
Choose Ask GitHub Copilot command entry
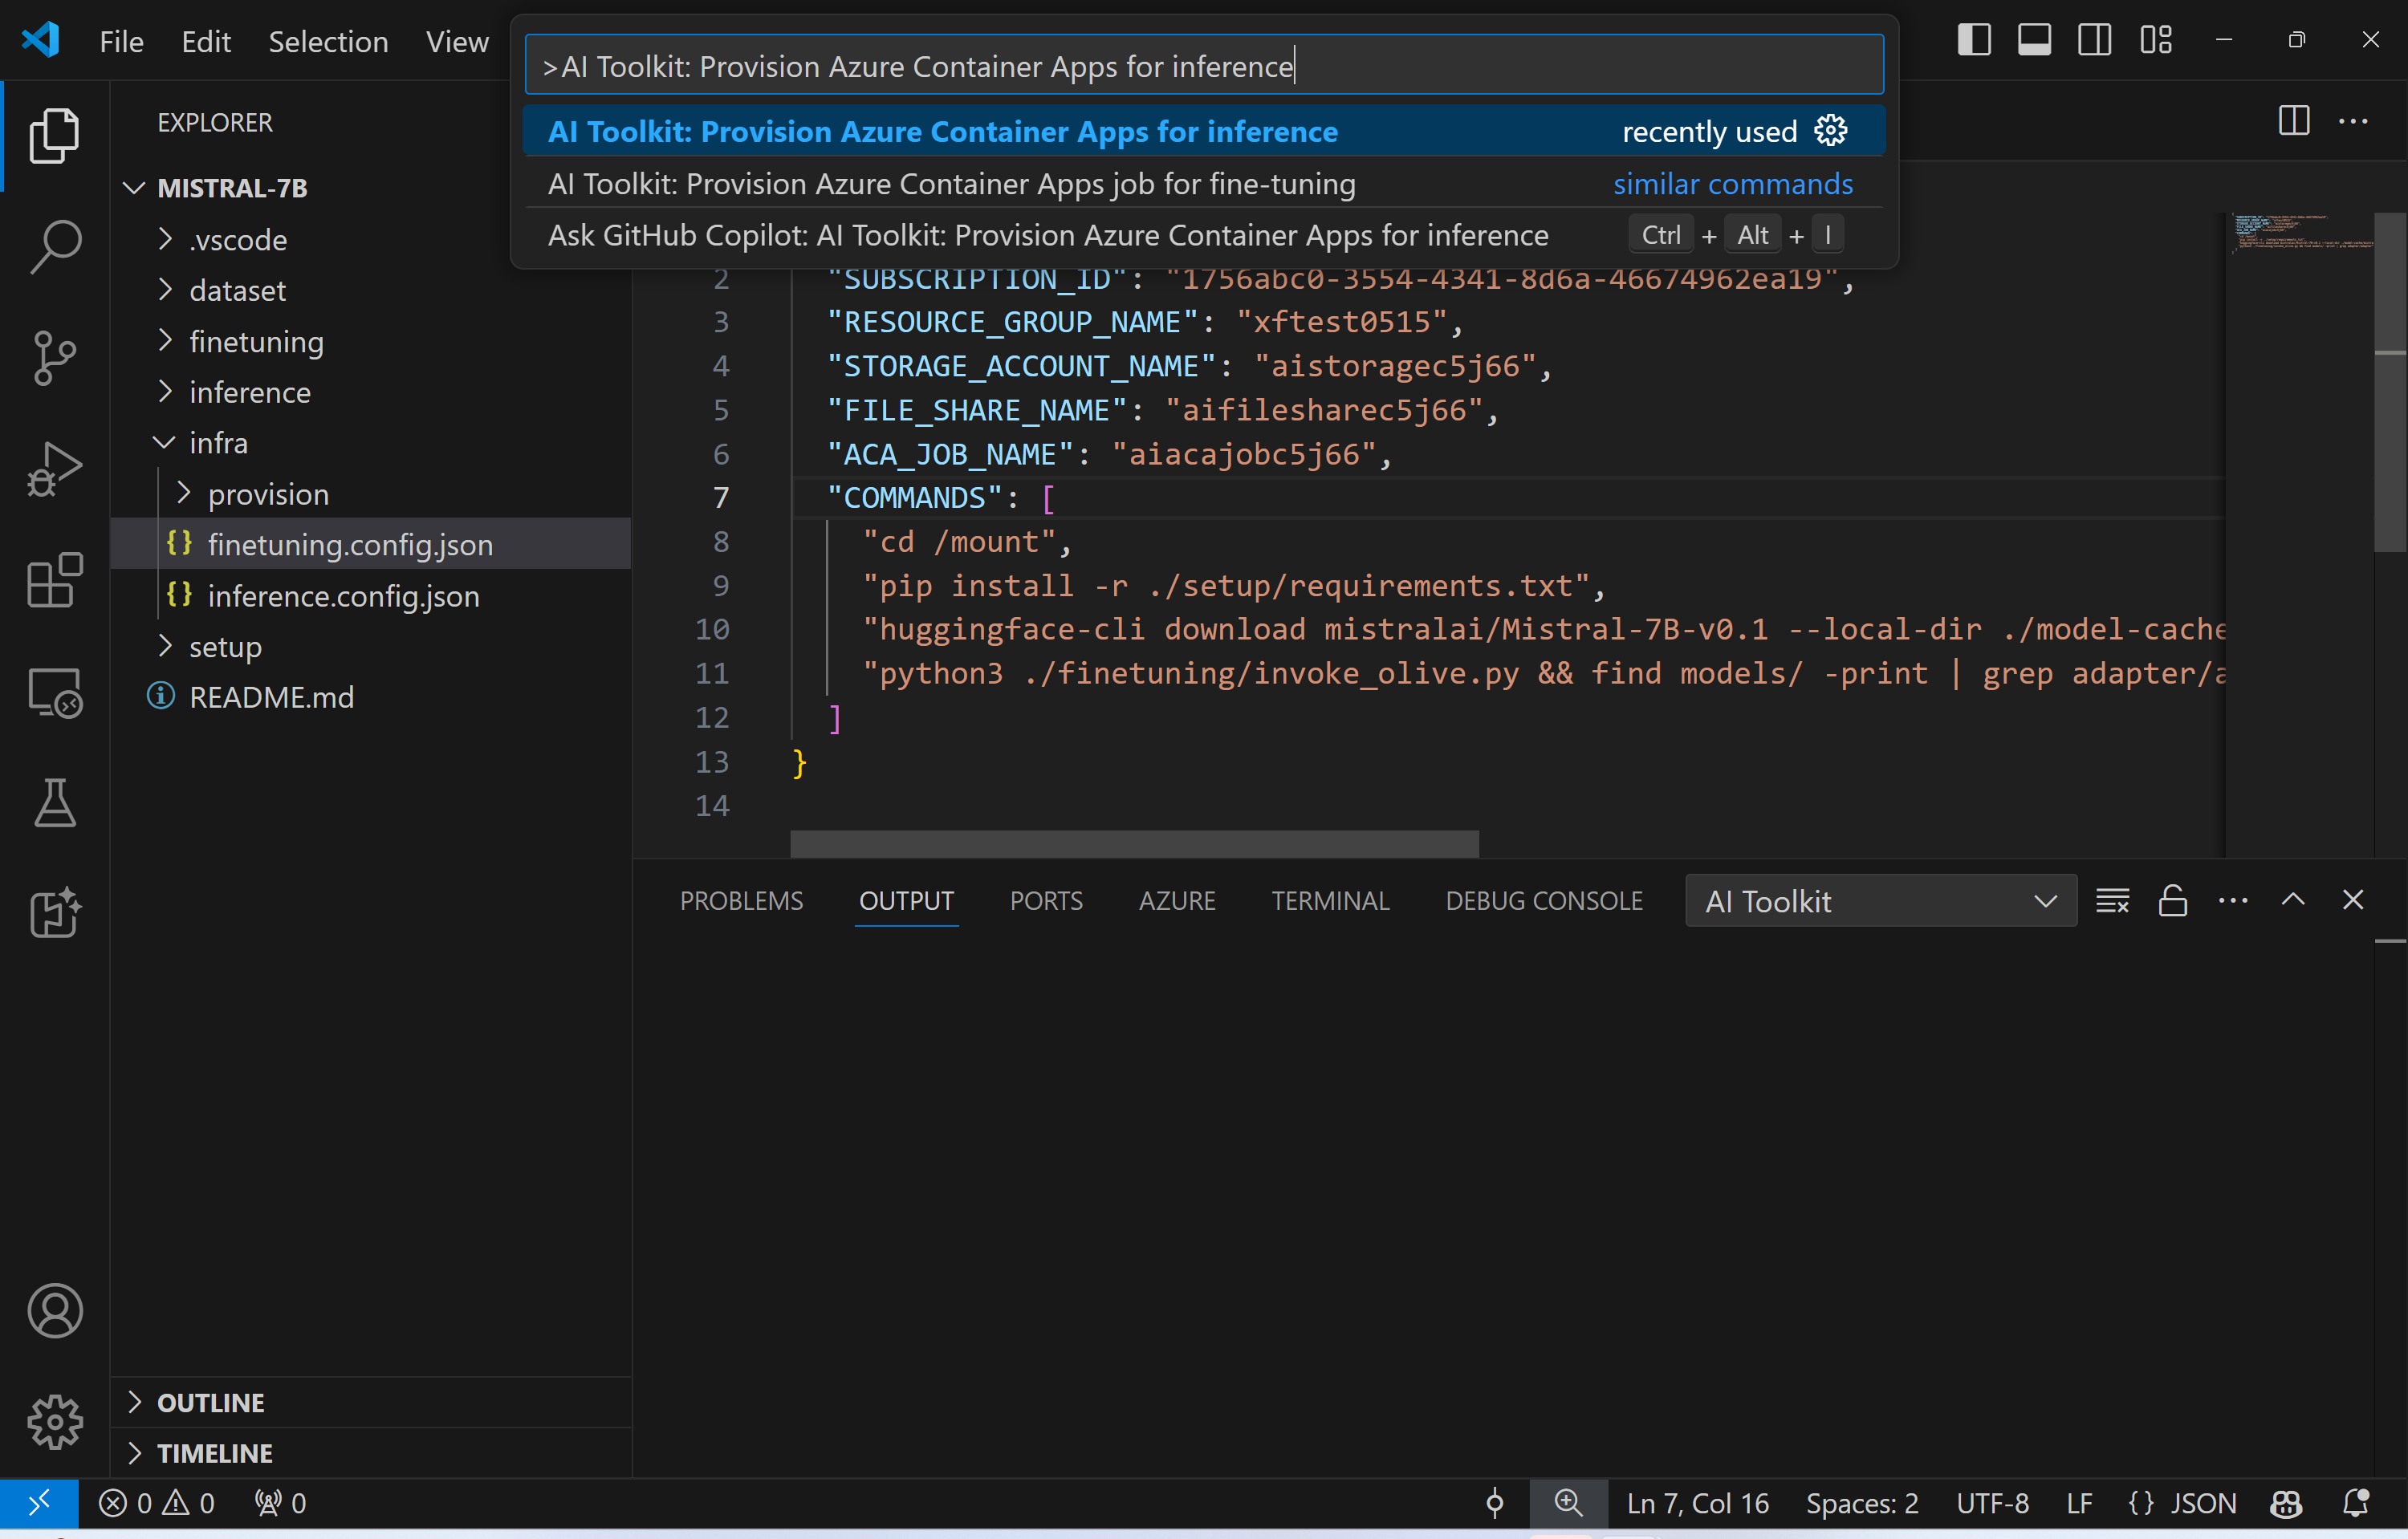click(x=1203, y=235)
